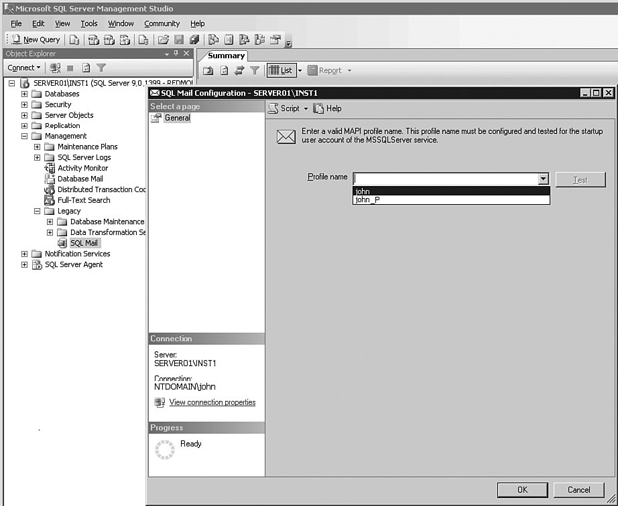This screenshot has height=506, width=618.
Task: Click the Filter icon in Summary toolbar
Action: coord(255,70)
